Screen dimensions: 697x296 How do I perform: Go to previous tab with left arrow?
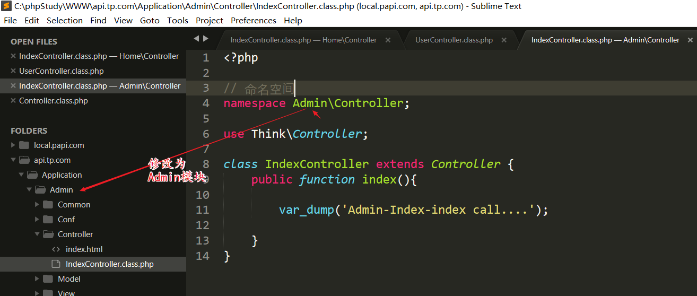(196, 38)
